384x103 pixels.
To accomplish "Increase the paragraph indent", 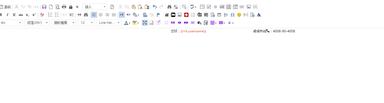I will [x=71, y=15].
